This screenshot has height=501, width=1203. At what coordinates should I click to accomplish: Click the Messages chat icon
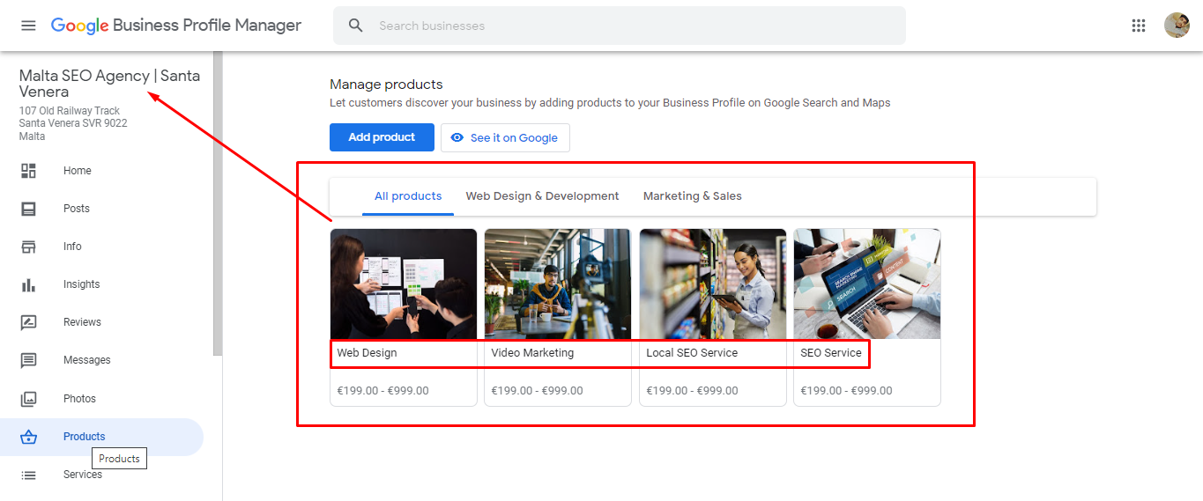pyautogui.click(x=28, y=360)
